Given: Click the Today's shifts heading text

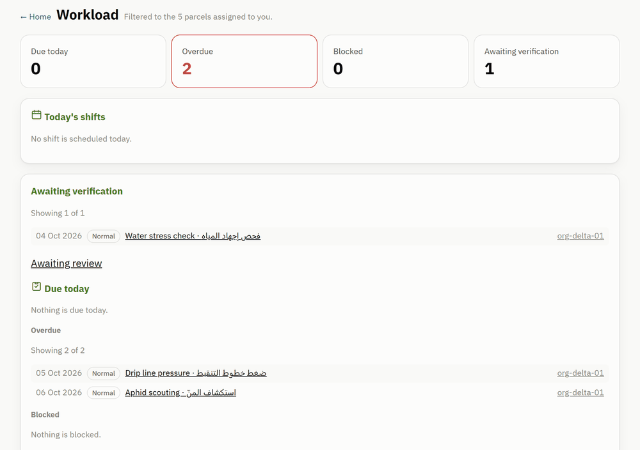Looking at the screenshot, I should tap(75, 117).
